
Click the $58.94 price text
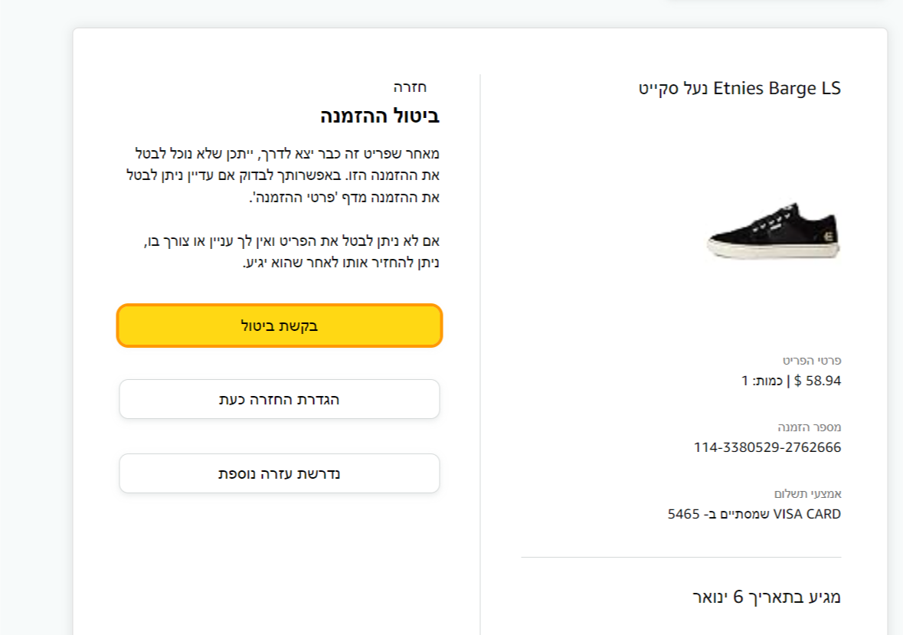click(819, 381)
